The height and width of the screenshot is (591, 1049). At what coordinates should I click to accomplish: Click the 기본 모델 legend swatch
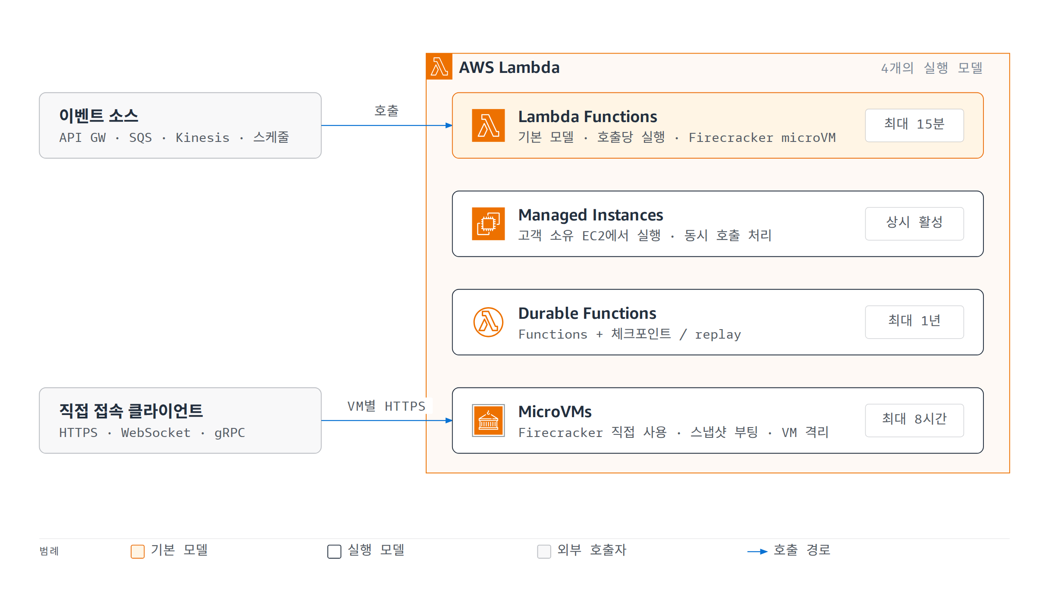click(x=138, y=551)
